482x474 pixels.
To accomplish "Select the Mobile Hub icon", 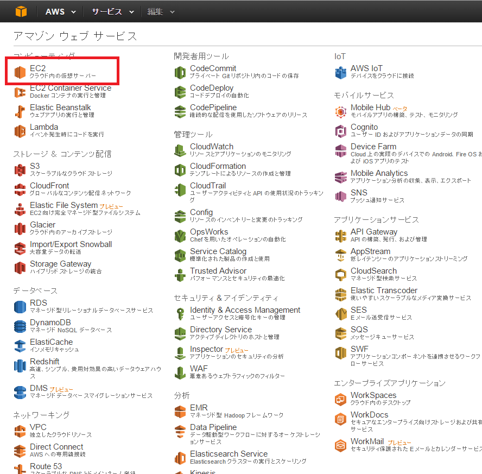I will [340, 112].
